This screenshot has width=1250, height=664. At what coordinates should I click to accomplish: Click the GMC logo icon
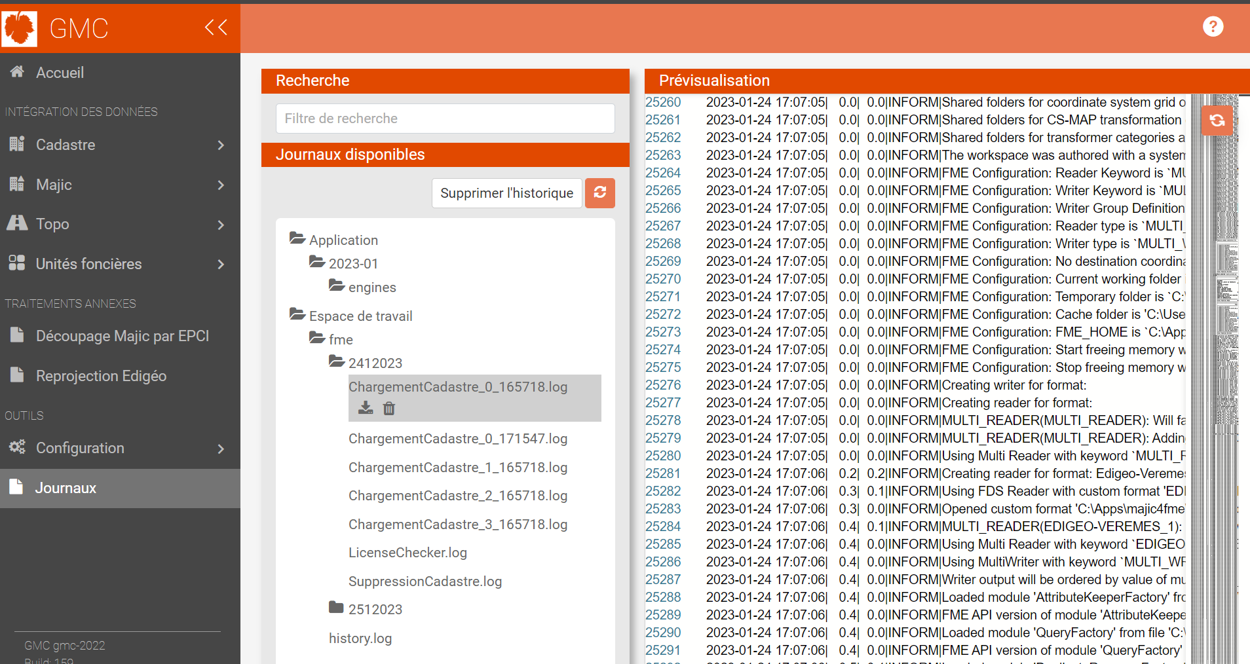coord(19,28)
